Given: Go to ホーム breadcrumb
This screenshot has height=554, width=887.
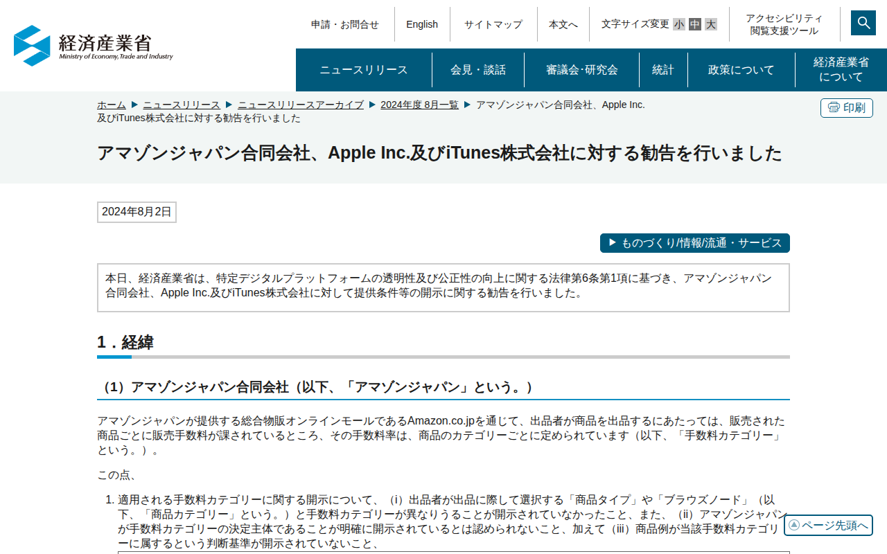Looking at the screenshot, I should pos(112,105).
